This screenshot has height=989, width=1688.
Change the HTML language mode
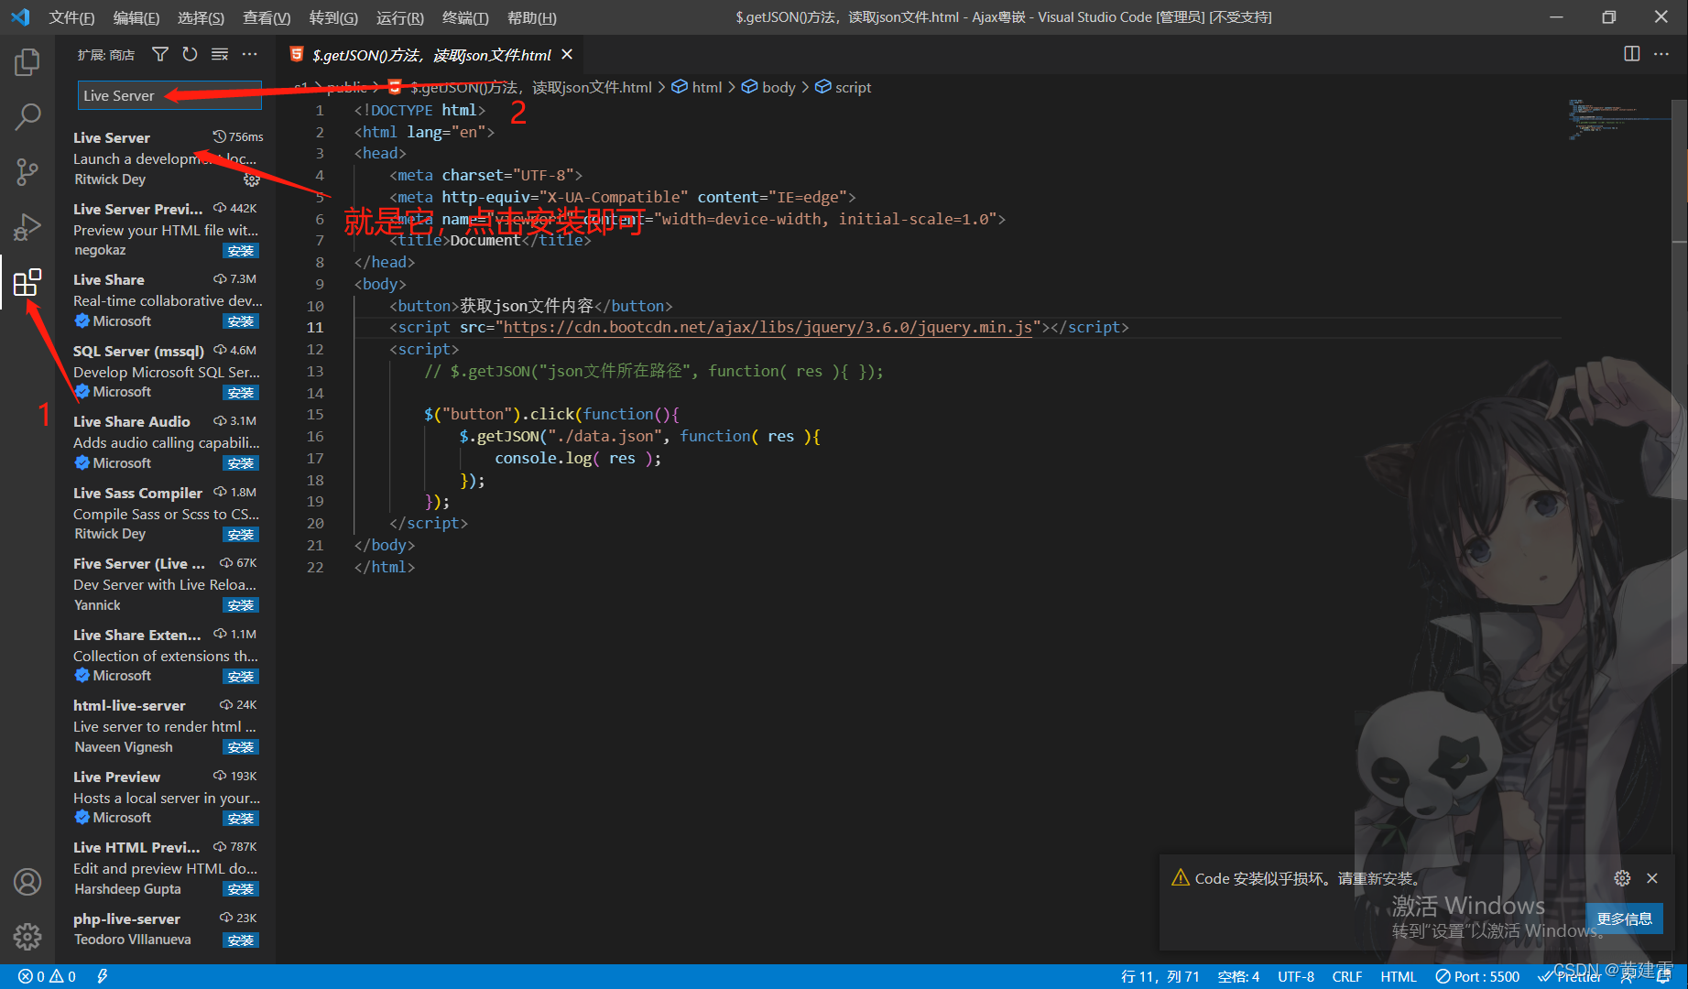[x=1398, y=976]
